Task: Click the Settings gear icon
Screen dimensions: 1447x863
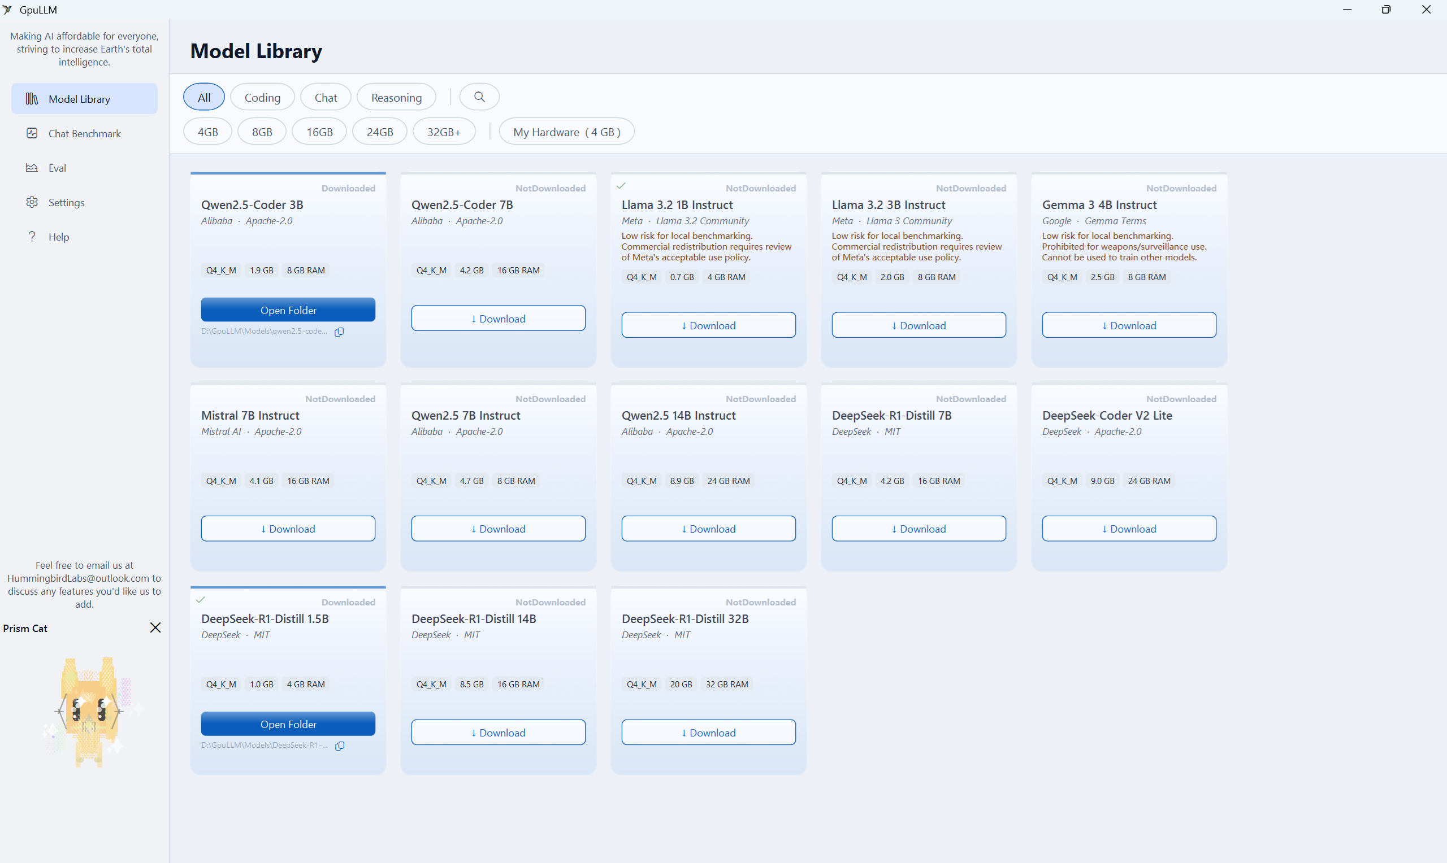Action: click(x=32, y=202)
